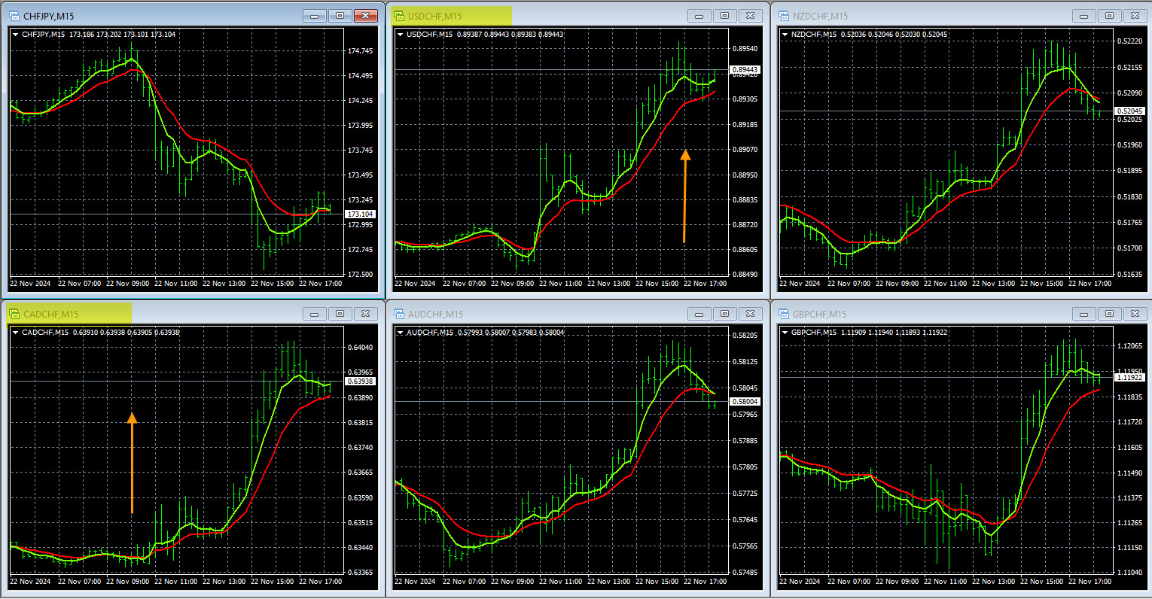Close the CHFJPY chart window

point(365,16)
